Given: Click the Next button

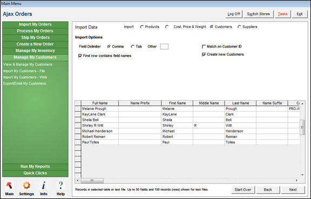Looking at the screenshot, I should tap(293, 190).
